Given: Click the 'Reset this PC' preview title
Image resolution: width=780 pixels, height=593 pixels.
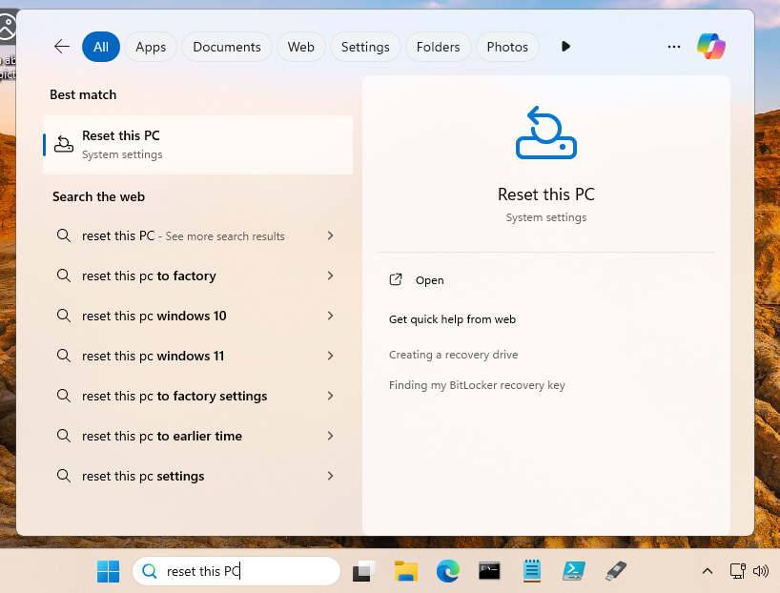Looking at the screenshot, I should [x=546, y=194].
